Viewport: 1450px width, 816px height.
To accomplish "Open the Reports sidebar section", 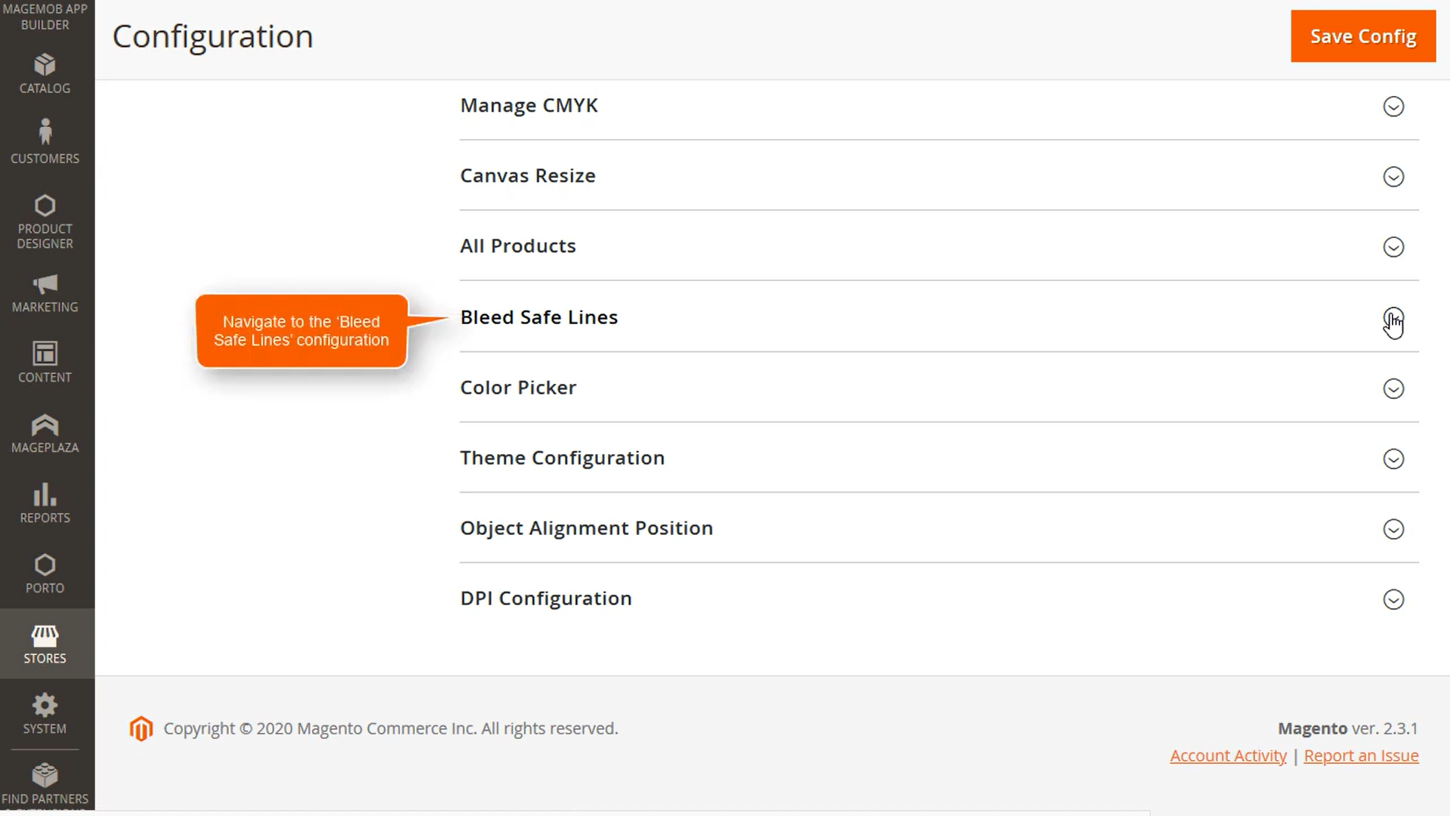I will (x=45, y=504).
